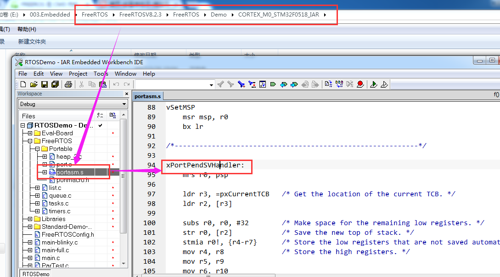500x277 pixels.
Task: Navigate forward in editor history
Action: (315, 84)
